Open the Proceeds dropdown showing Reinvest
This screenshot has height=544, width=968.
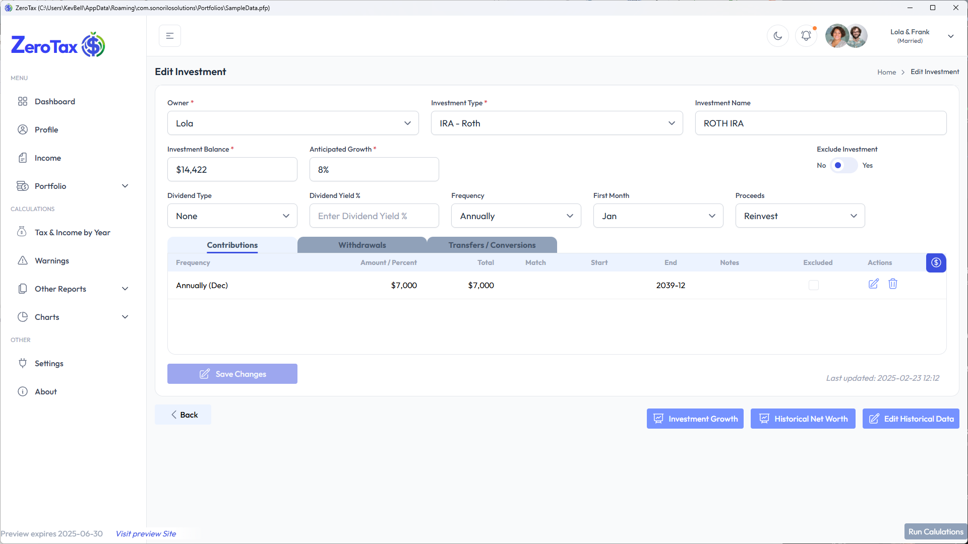[800, 216]
